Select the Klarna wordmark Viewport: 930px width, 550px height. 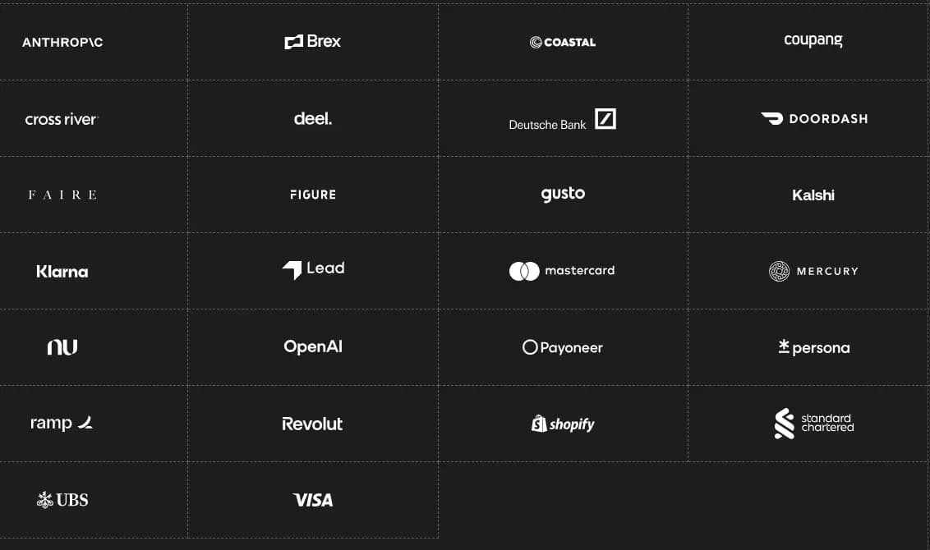tap(62, 271)
